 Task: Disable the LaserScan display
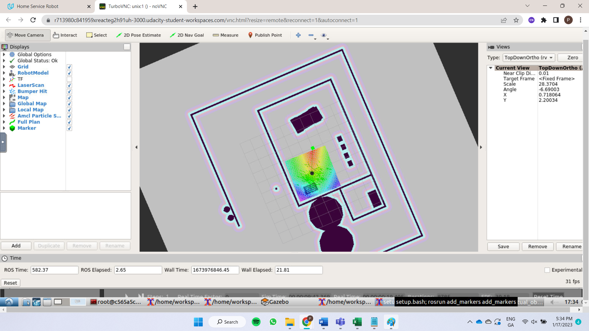pyautogui.click(x=69, y=85)
